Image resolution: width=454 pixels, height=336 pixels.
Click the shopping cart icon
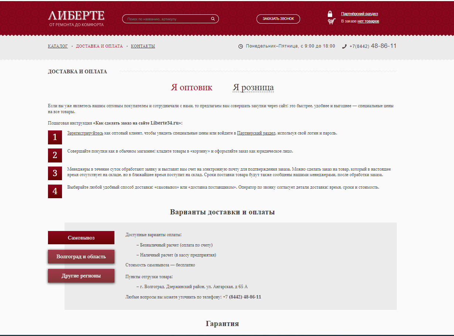click(x=331, y=21)
